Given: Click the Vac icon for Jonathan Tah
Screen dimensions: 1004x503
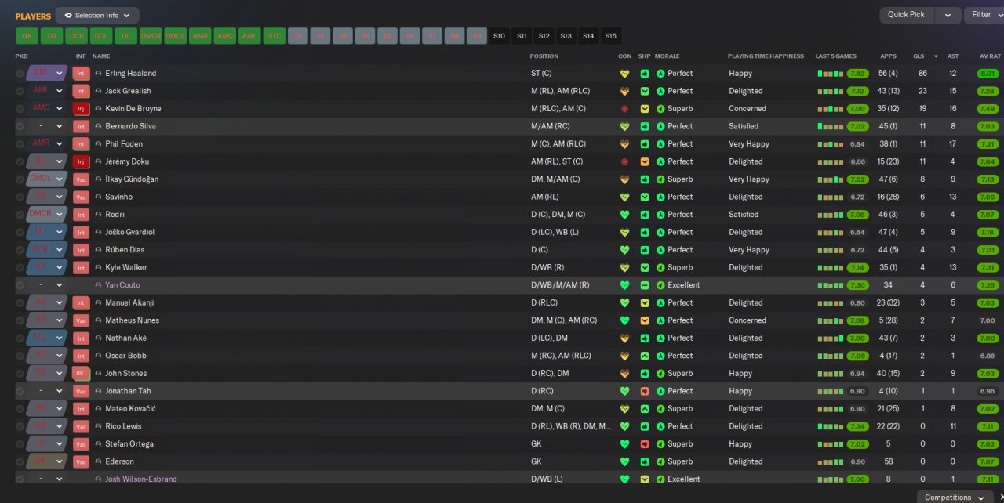Looking at the screenshot, I should (x=81, y=391).
